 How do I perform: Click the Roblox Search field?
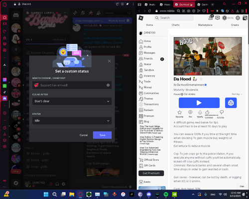(x=174, y=18)
